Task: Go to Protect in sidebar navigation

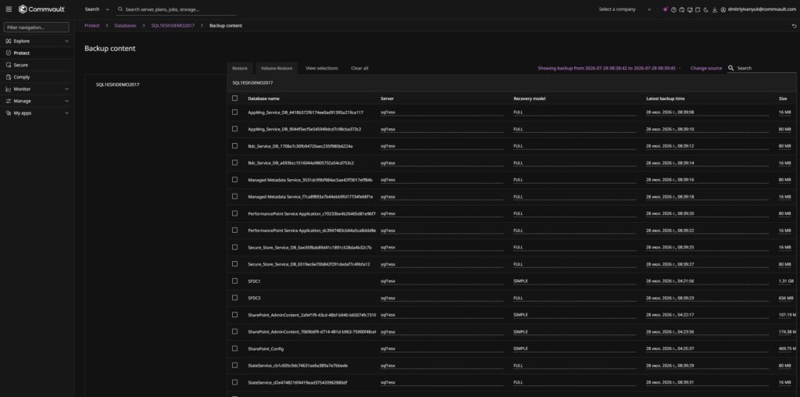Action: (21, 53)
